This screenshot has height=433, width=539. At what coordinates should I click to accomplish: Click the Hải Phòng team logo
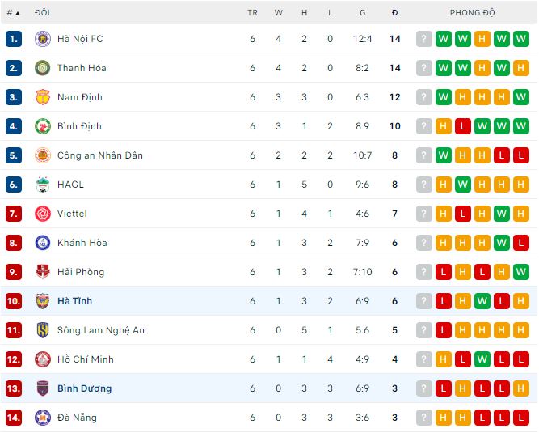coord(43,272)
